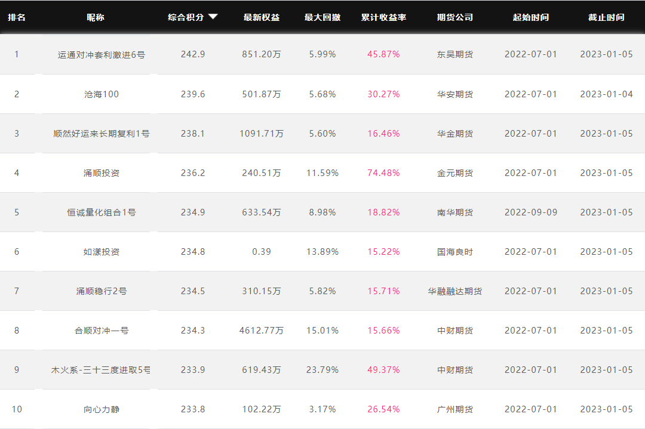Click return rate 49.37%
The height and width of the screenshot is (429, 645).
tap(384, 370)
